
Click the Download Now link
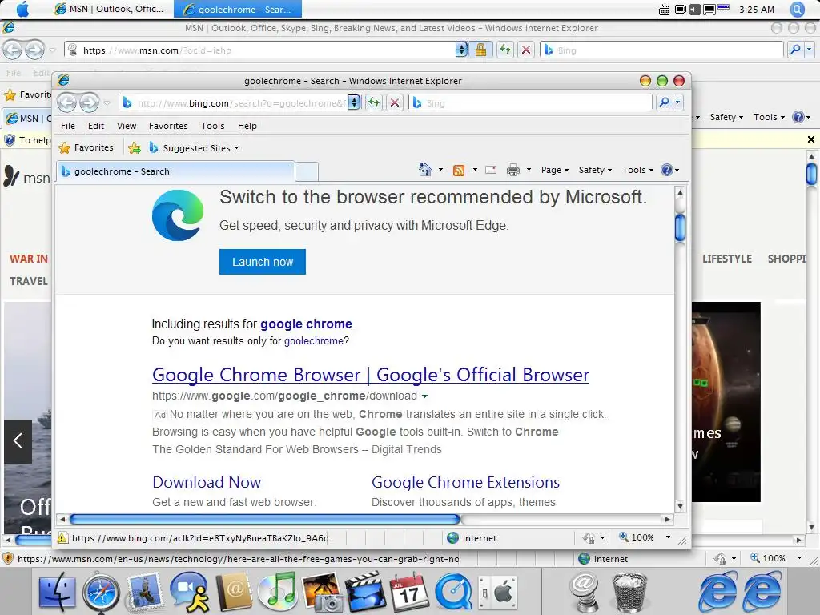pos(207,482)
